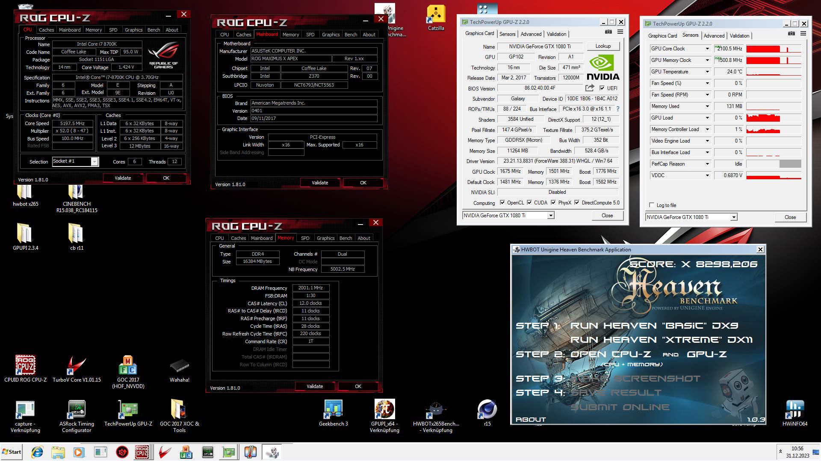Viewport: 821px width, 461px height.
Task: Click the GPU Load sensor graph
Action: 774,118
